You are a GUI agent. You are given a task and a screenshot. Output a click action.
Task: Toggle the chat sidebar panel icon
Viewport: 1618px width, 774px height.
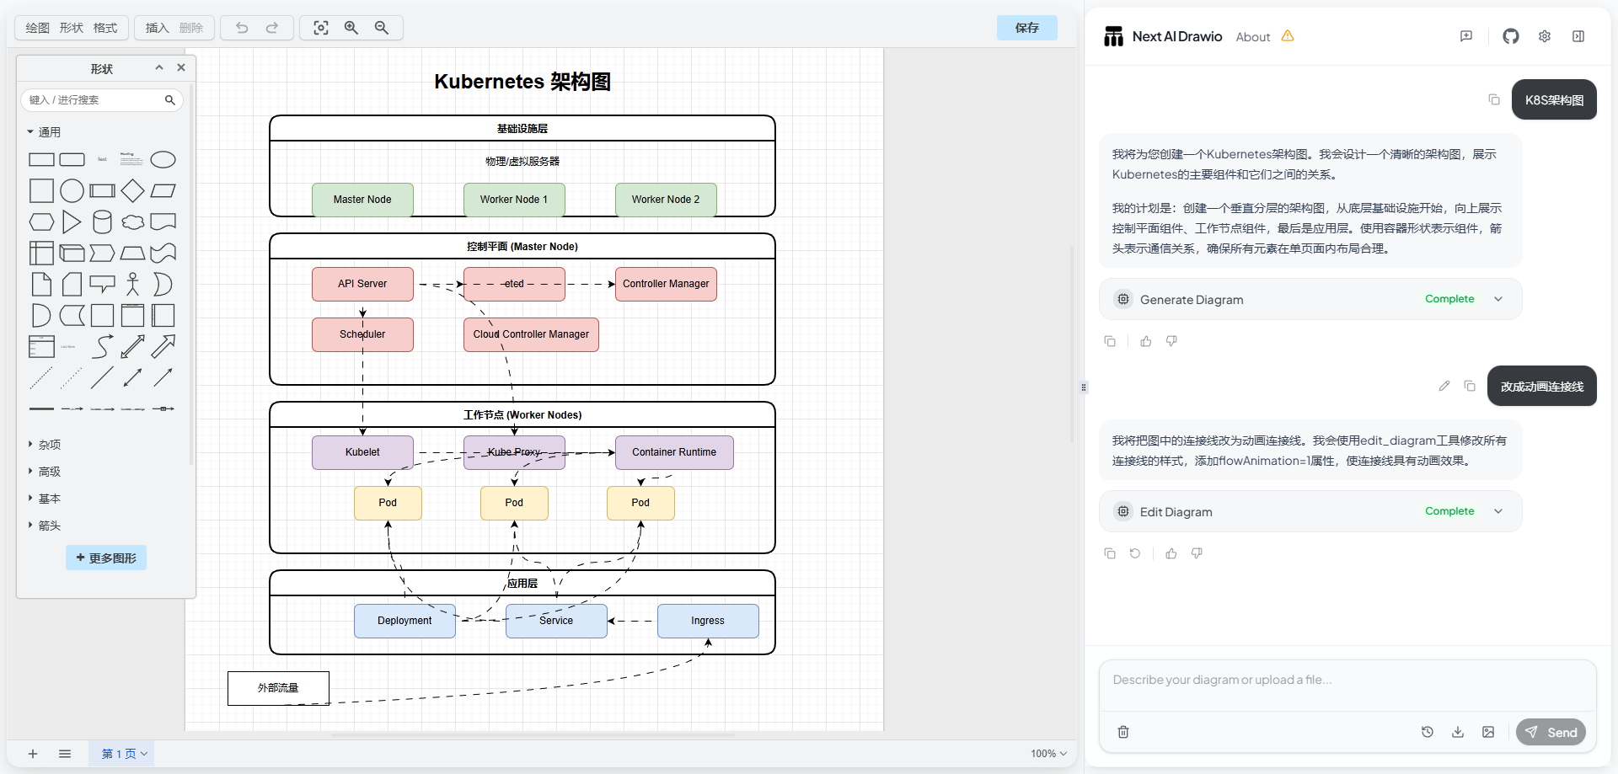(x=1578, y=36)
